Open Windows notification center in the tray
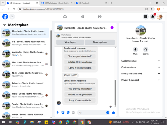 coord(162,122)
